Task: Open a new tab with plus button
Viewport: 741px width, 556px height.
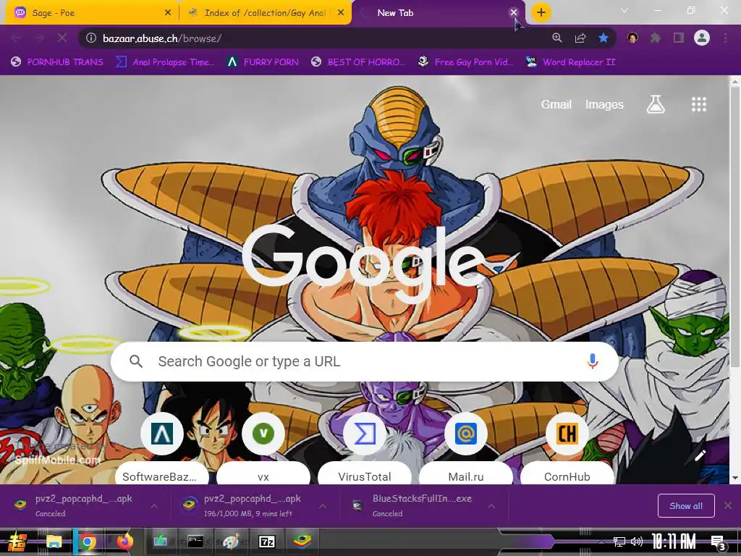Action: click(x=541, y=12)
